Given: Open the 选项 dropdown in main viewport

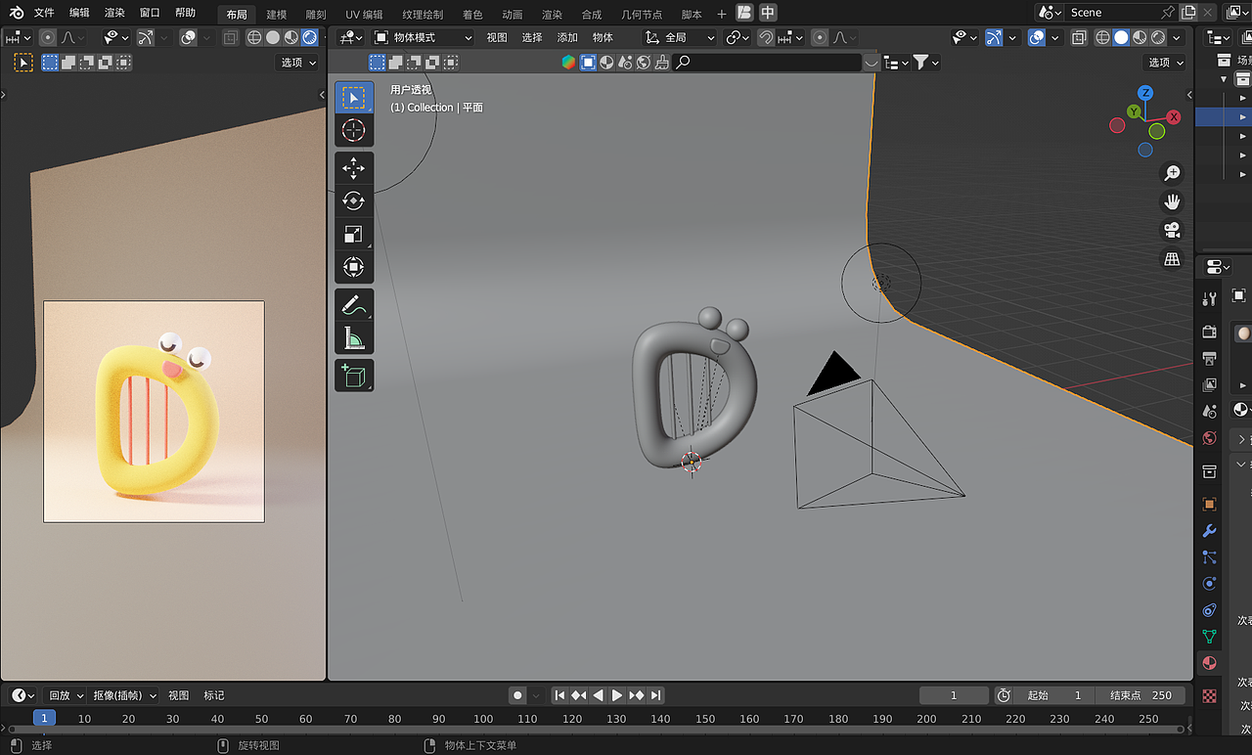Looking at the screenshot, I should pos(1164,62).
